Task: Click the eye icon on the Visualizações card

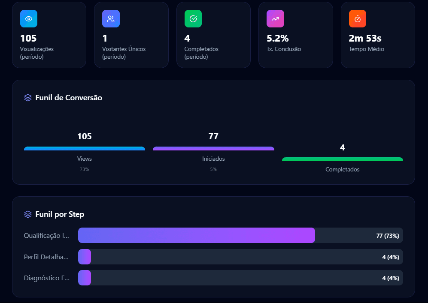Action: (x=28, y=18)
